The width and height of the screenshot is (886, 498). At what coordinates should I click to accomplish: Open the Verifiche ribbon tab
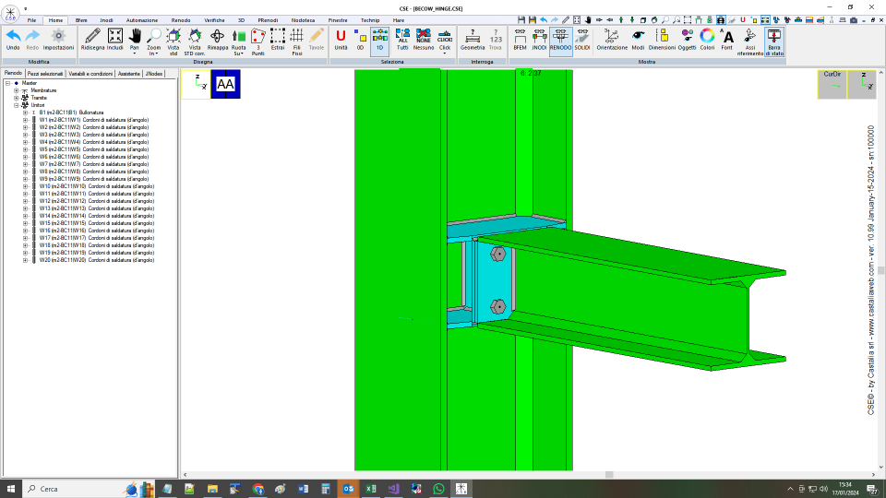pyautogui.click(x=214, y=20)
